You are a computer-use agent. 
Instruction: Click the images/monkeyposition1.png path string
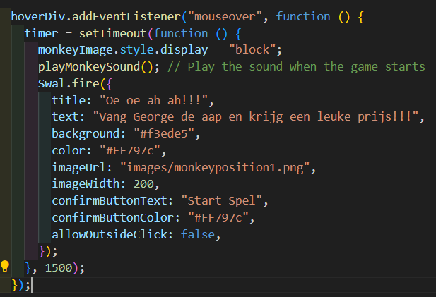click(216, 166)
